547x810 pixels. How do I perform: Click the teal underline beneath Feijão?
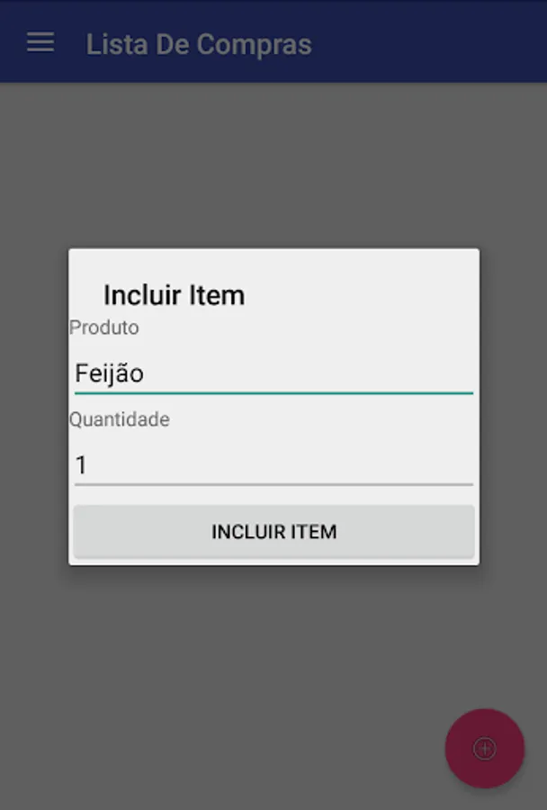pyautogui.click(x=273, y=393)
